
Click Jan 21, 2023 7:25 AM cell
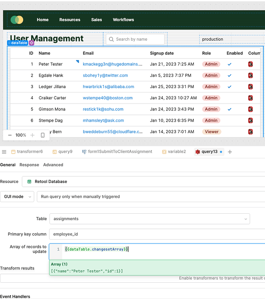pyautogui.click(x=172, y=64)
